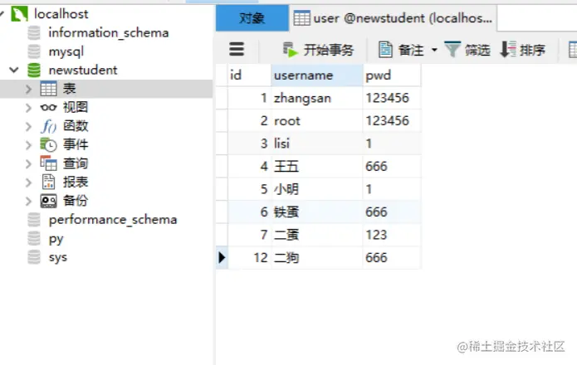Click the mysql database icon

click(x=34, y=51)
